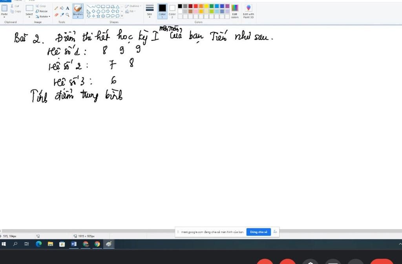Open the line Size dropdown
402x264 pixels.
pos(150,11)
